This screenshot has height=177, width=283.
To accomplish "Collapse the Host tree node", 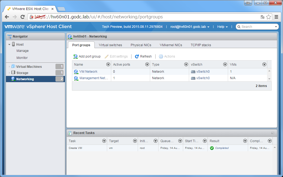I will (x=9, y=45).
